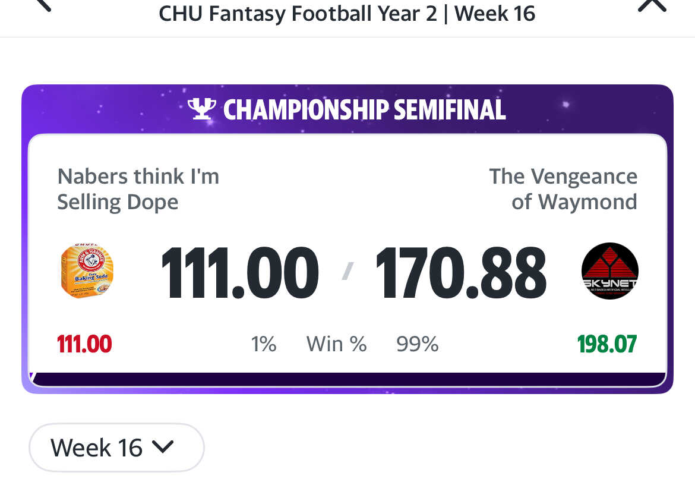Select the Championship Semifinal banner heading
The height and width of the screenshot is (482, 695).
pos(364,110)
